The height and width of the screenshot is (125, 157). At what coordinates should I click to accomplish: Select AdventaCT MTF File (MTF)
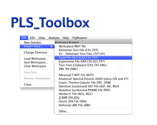[93, 75]
